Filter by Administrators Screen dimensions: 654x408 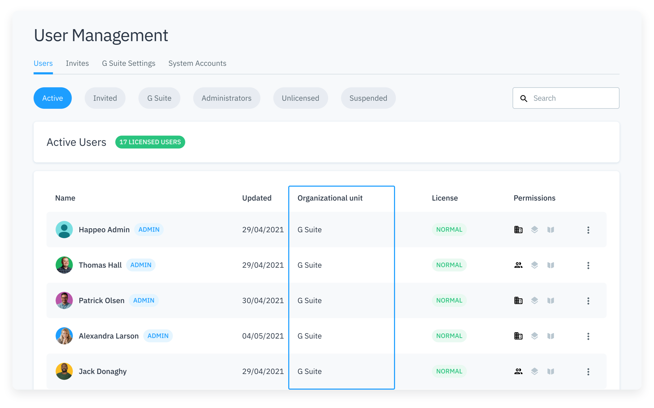226,98
